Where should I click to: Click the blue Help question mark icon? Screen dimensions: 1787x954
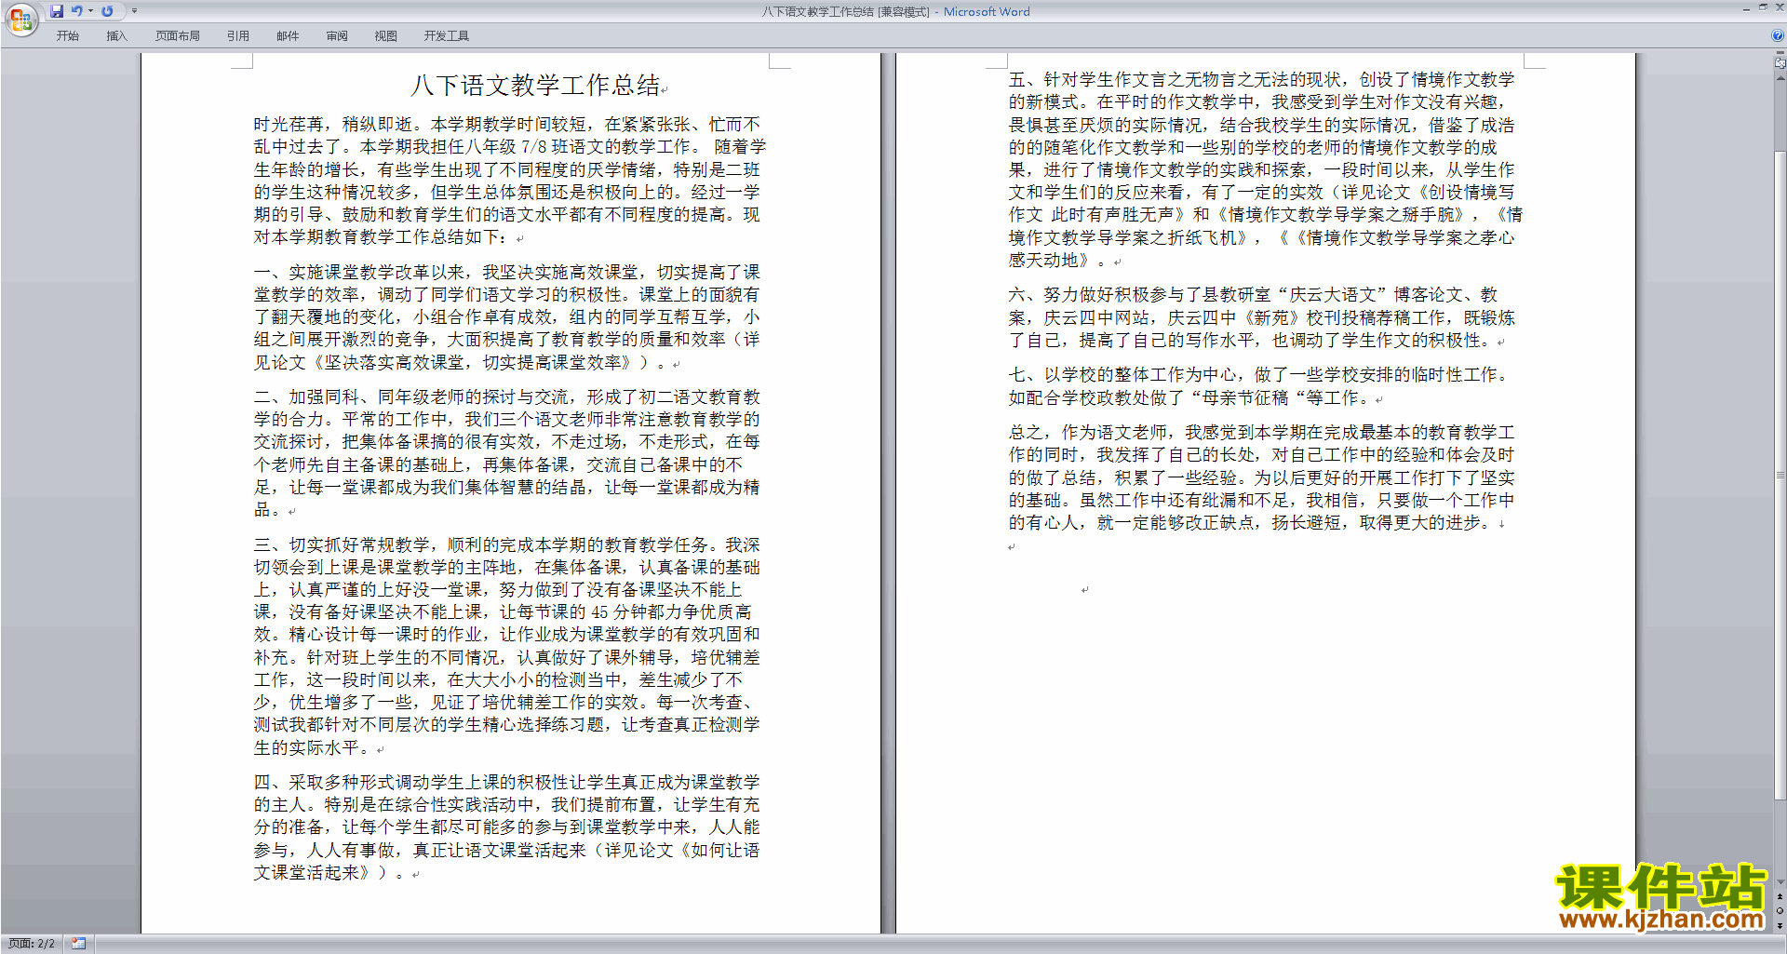pos(1779,35)
